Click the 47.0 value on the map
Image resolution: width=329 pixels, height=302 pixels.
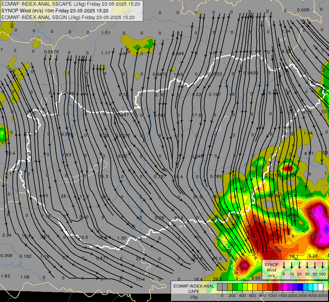pyautogui.click(x=217, y=259)
